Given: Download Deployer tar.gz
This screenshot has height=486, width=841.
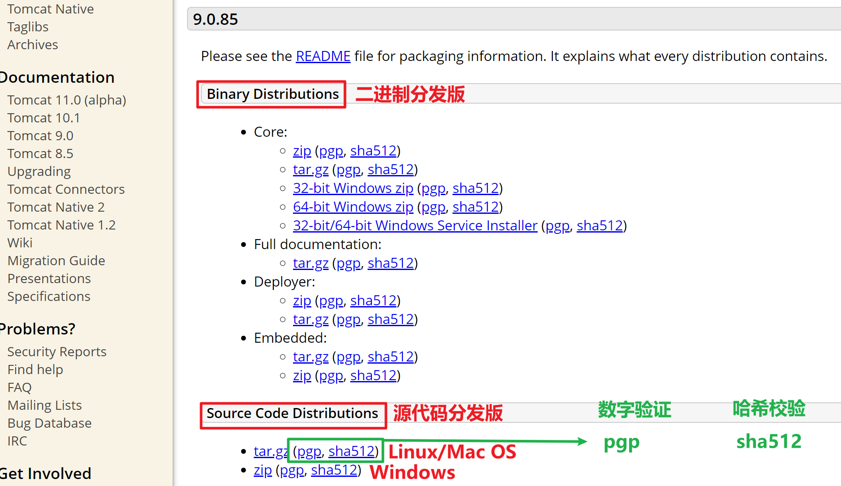Looking at the screenshot, I should 311,319.
